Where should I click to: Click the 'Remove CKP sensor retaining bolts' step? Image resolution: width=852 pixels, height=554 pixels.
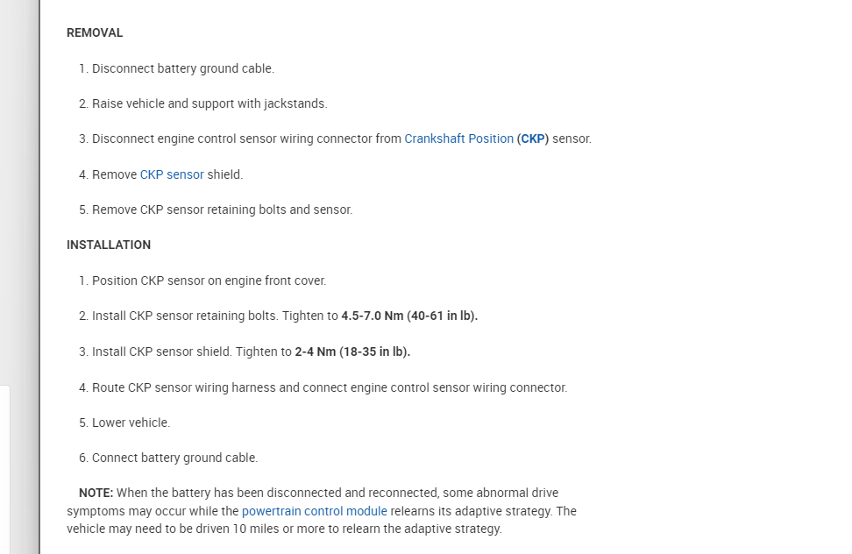click(x=222, y=210)
